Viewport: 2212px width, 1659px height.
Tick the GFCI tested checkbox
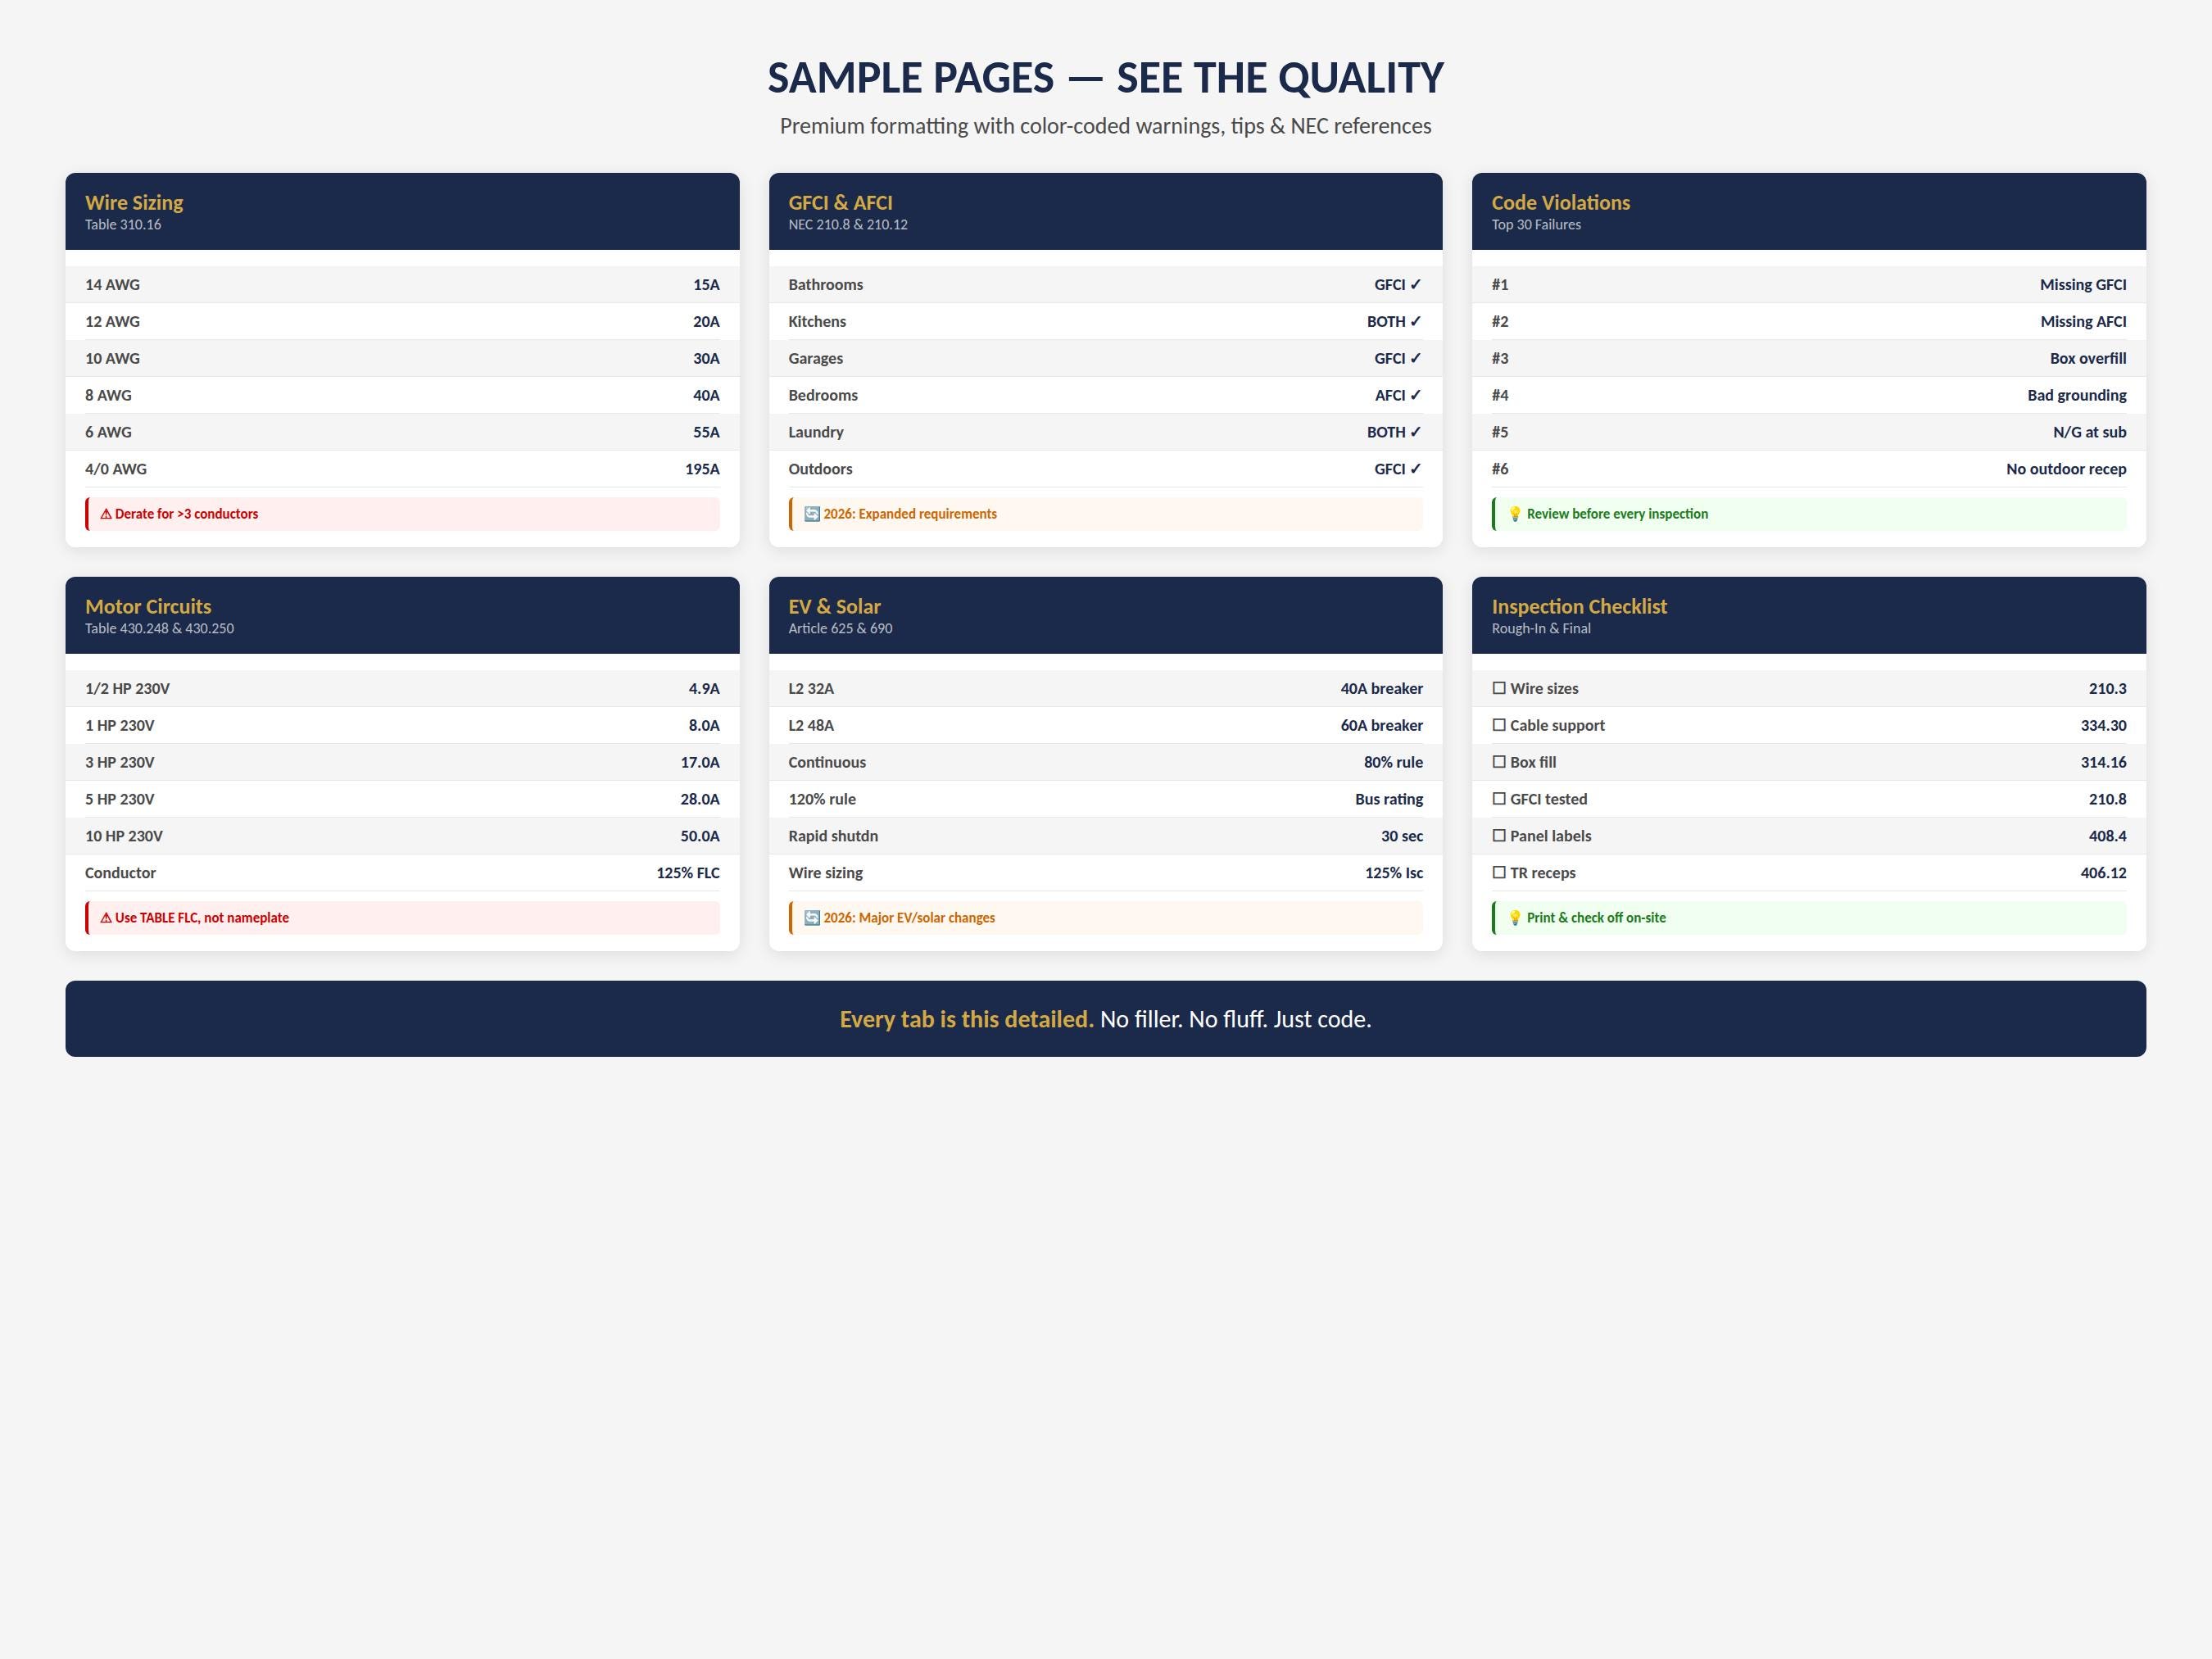1499,799
